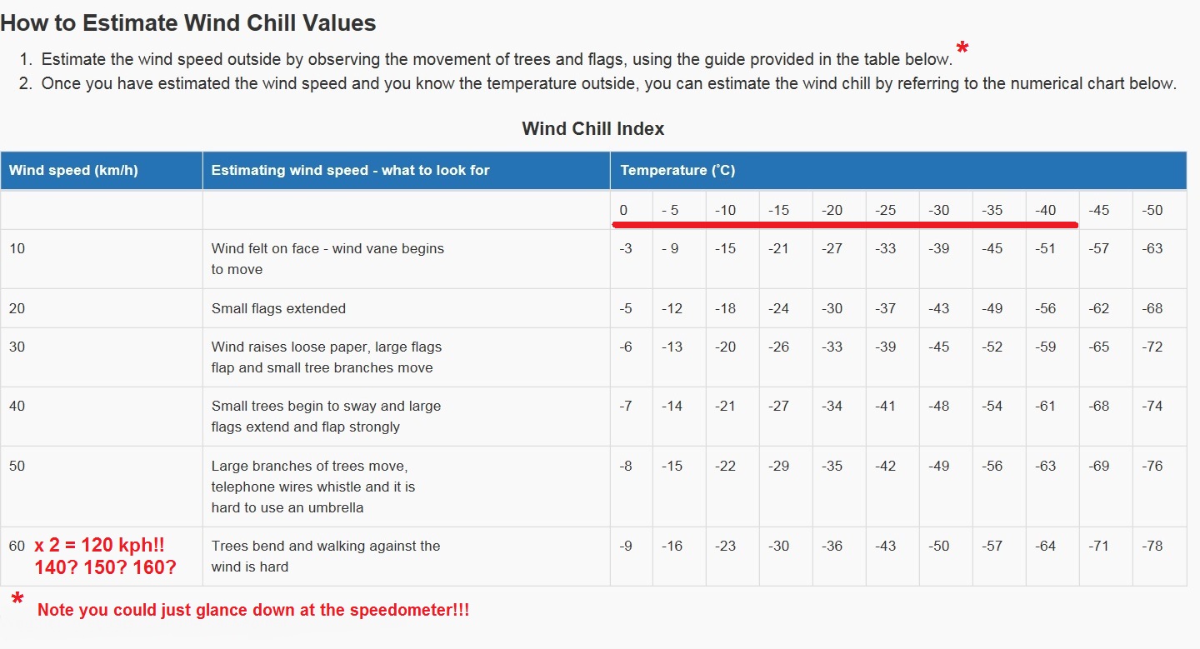This screenshot has height=649, width=1200.
Task: Select the -78 wind chill value
Action: click(1152, 546)
